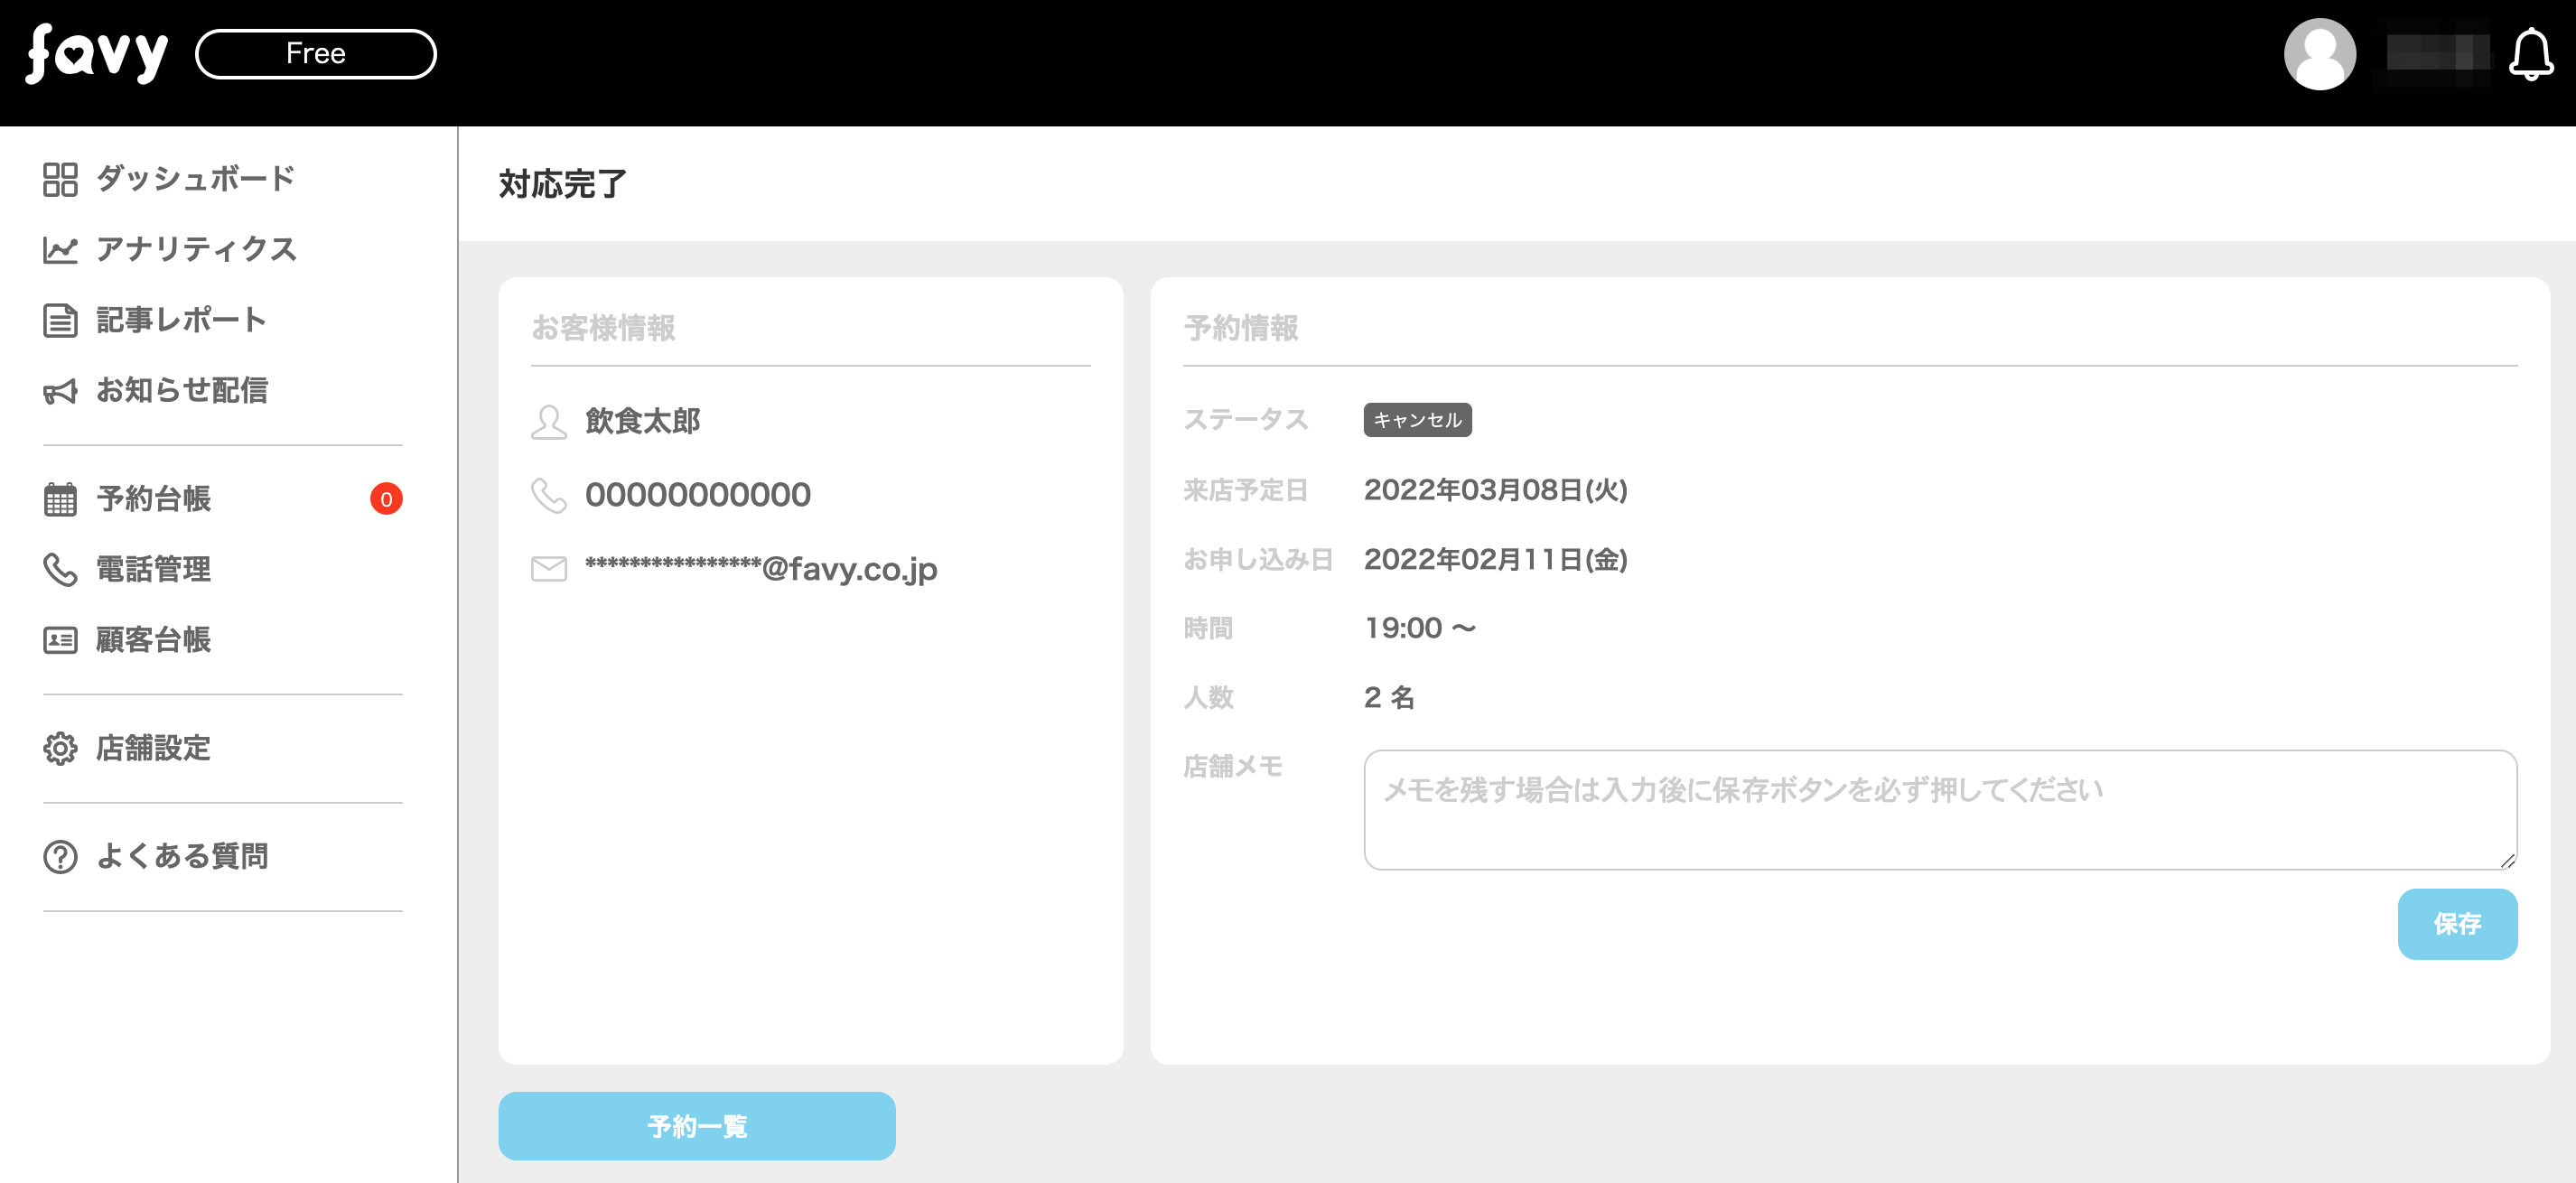Screen dimensions: 2576x1183
Task: Click the キャンセル status label
Action: tap(1416, 420)
